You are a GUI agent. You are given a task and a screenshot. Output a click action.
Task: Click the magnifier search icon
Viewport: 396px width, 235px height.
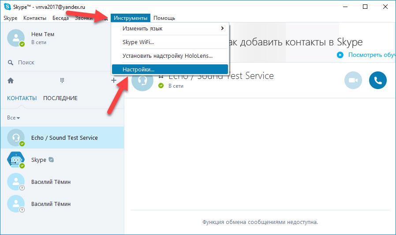coord(10,62)
